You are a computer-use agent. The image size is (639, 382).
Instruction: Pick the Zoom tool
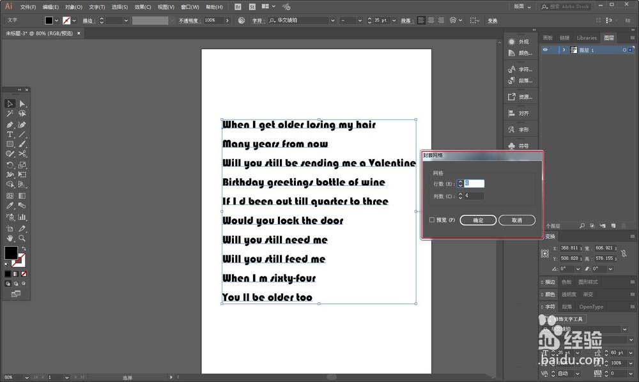(x=22, y=238)
